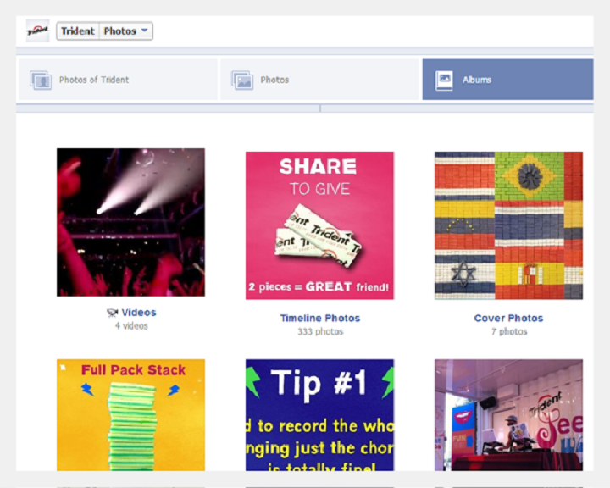Open the Videos album link
The image size is (610, 488).
[138, 313]
